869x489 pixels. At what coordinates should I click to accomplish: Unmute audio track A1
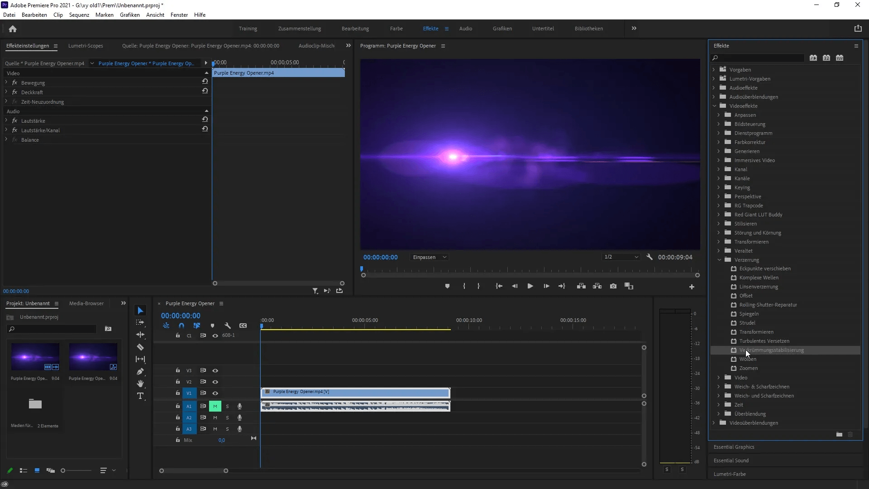pos(215,406)
